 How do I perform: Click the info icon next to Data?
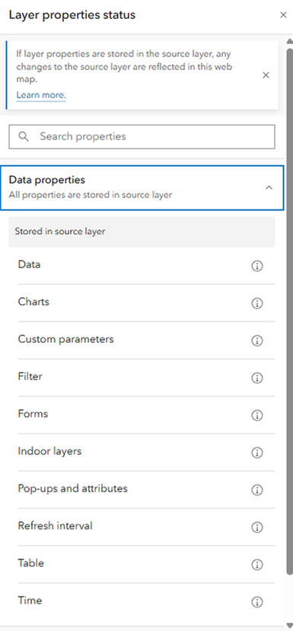click(x=256, y=266)
